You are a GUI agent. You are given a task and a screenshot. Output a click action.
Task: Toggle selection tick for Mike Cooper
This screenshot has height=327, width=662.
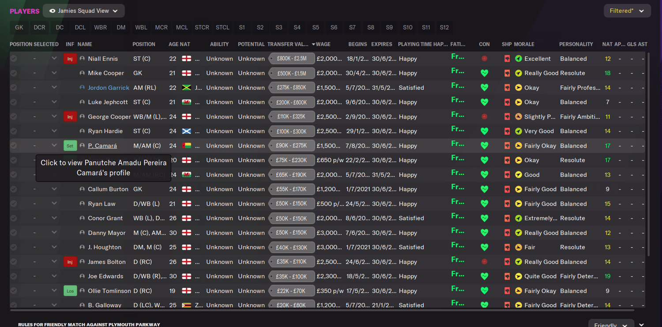click(x=14, y=73)
